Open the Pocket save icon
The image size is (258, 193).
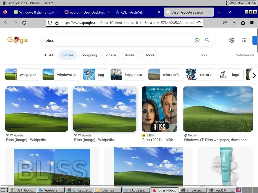tap(224, 23)
